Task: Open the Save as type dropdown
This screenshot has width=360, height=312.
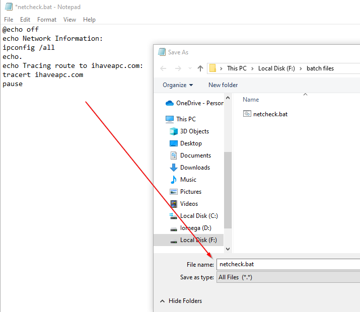Action: pos(288,277)
